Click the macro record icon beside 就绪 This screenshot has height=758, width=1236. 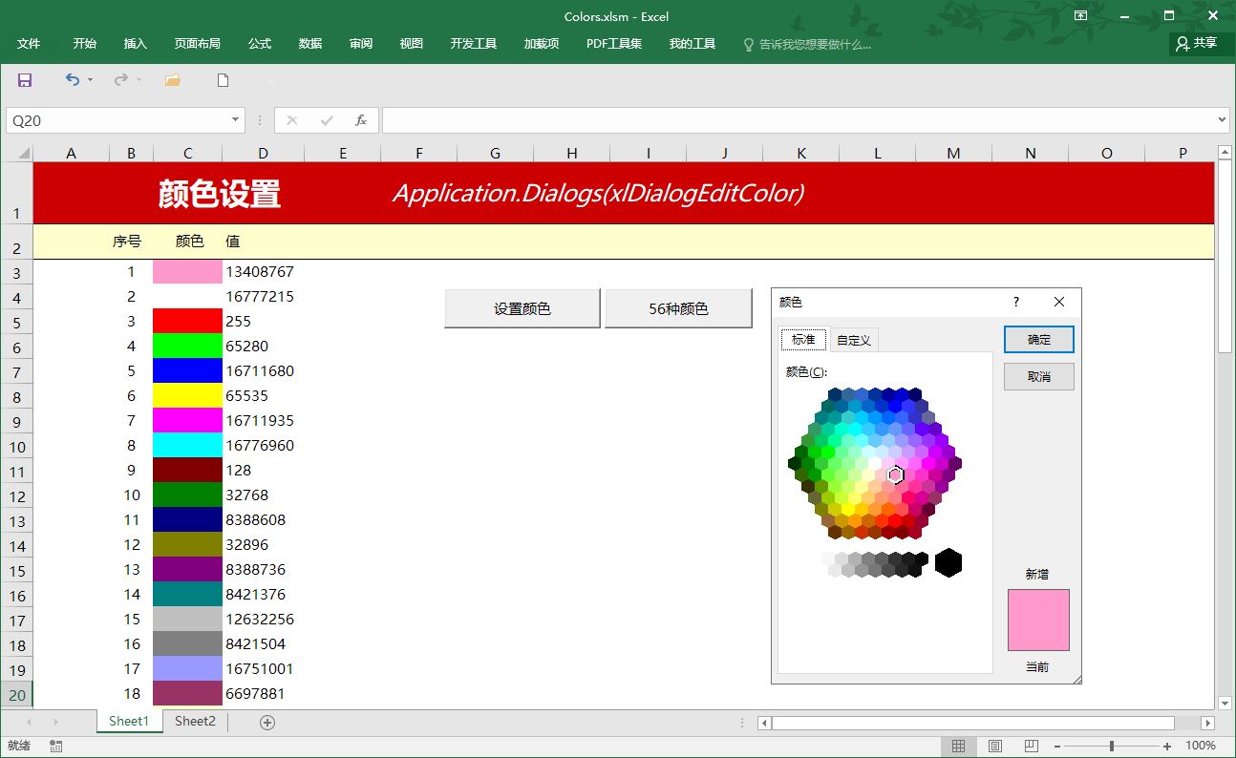[53, 746]
